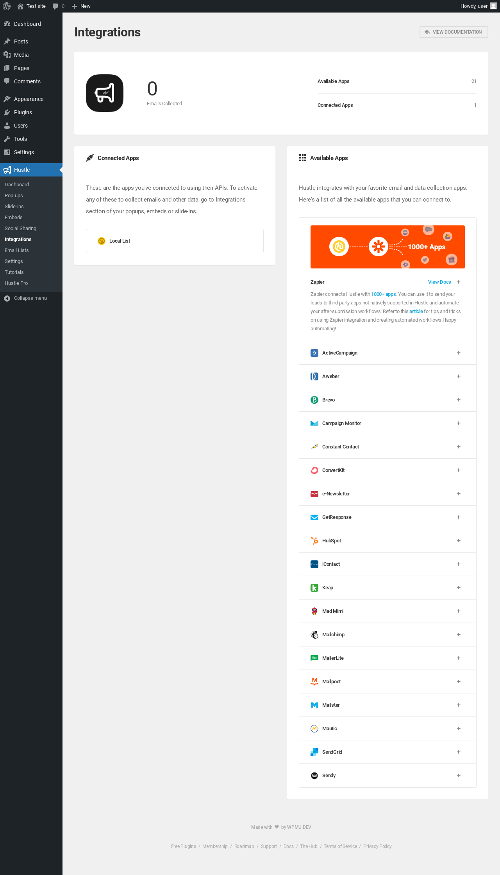Click the WordPress logo in admin bar
The width and height of the screenshot is (500, 875).
coord(7,6)
